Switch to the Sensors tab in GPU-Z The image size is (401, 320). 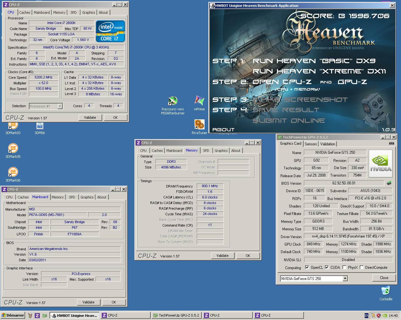tap(311, 144)
